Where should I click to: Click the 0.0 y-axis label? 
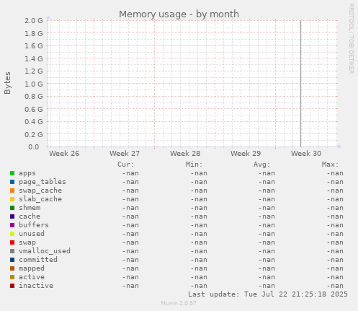coord(34,147)
